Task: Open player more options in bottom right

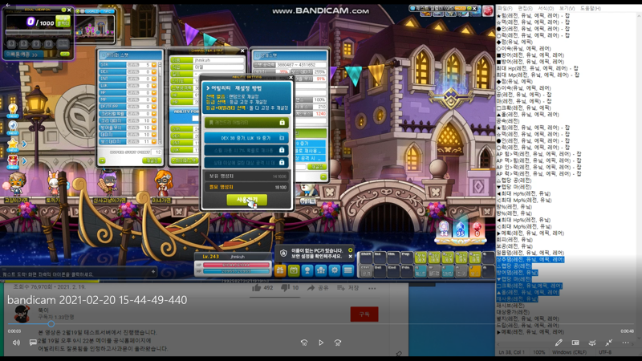Action: coord(626,343)
